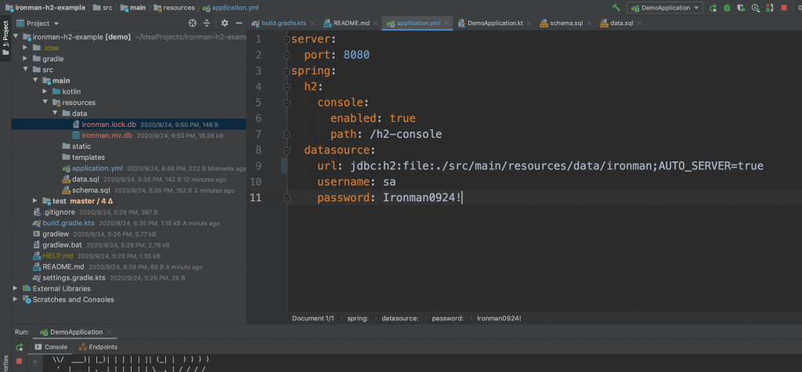This screenshot has width=802, height=372.
Task: Close the application.yml tab
Action: point(446,23)
